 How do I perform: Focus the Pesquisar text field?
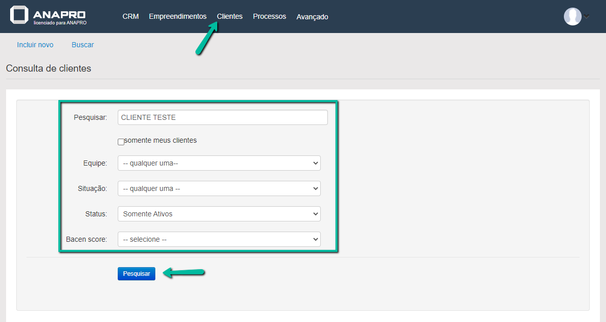point(222,117)
